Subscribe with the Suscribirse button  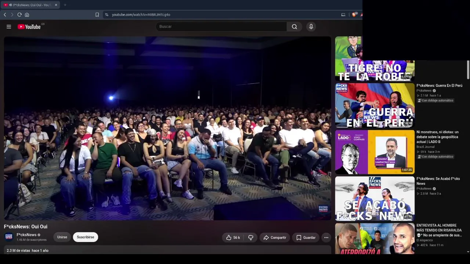click(86, 237)
